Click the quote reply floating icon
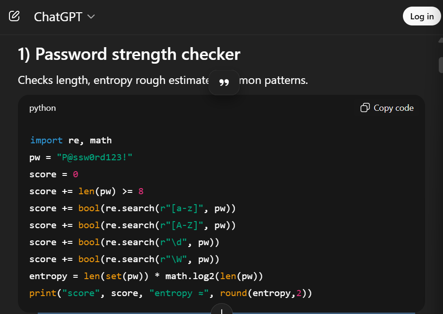The height and width of the screenshot is (314, 443). pos(224,83)
